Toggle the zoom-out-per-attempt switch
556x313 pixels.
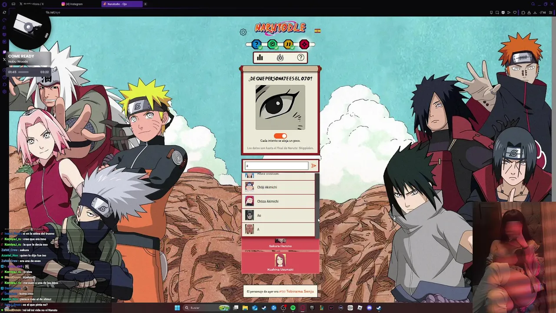[x=280, y=136]
